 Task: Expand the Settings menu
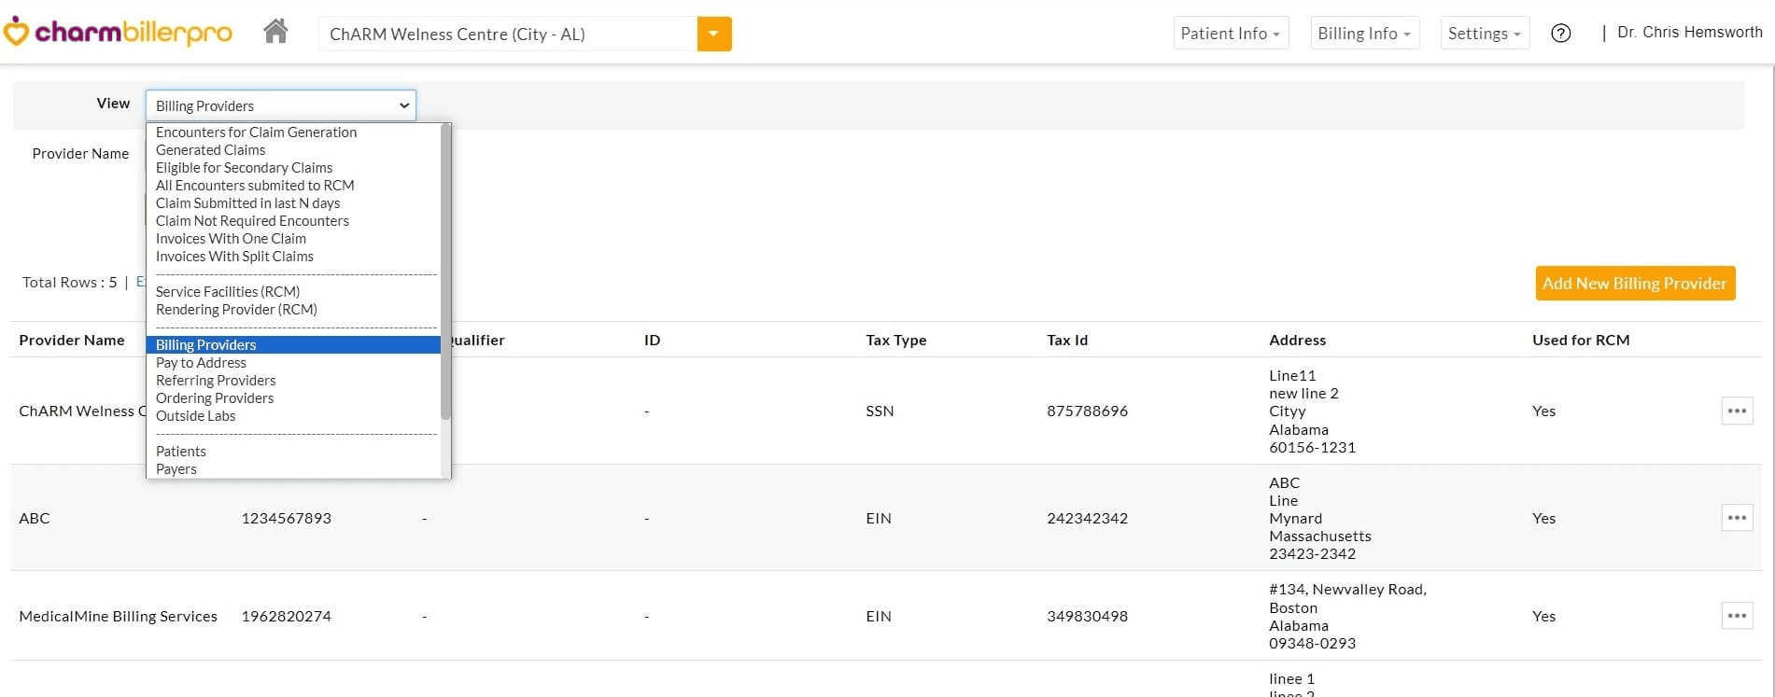point(1485,34)
